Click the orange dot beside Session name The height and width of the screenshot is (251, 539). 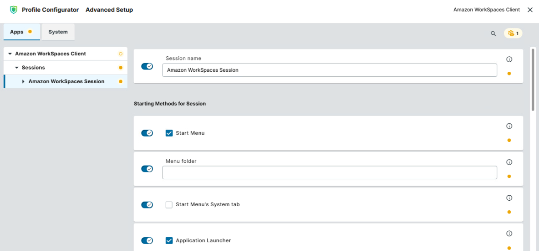point(509,73)
